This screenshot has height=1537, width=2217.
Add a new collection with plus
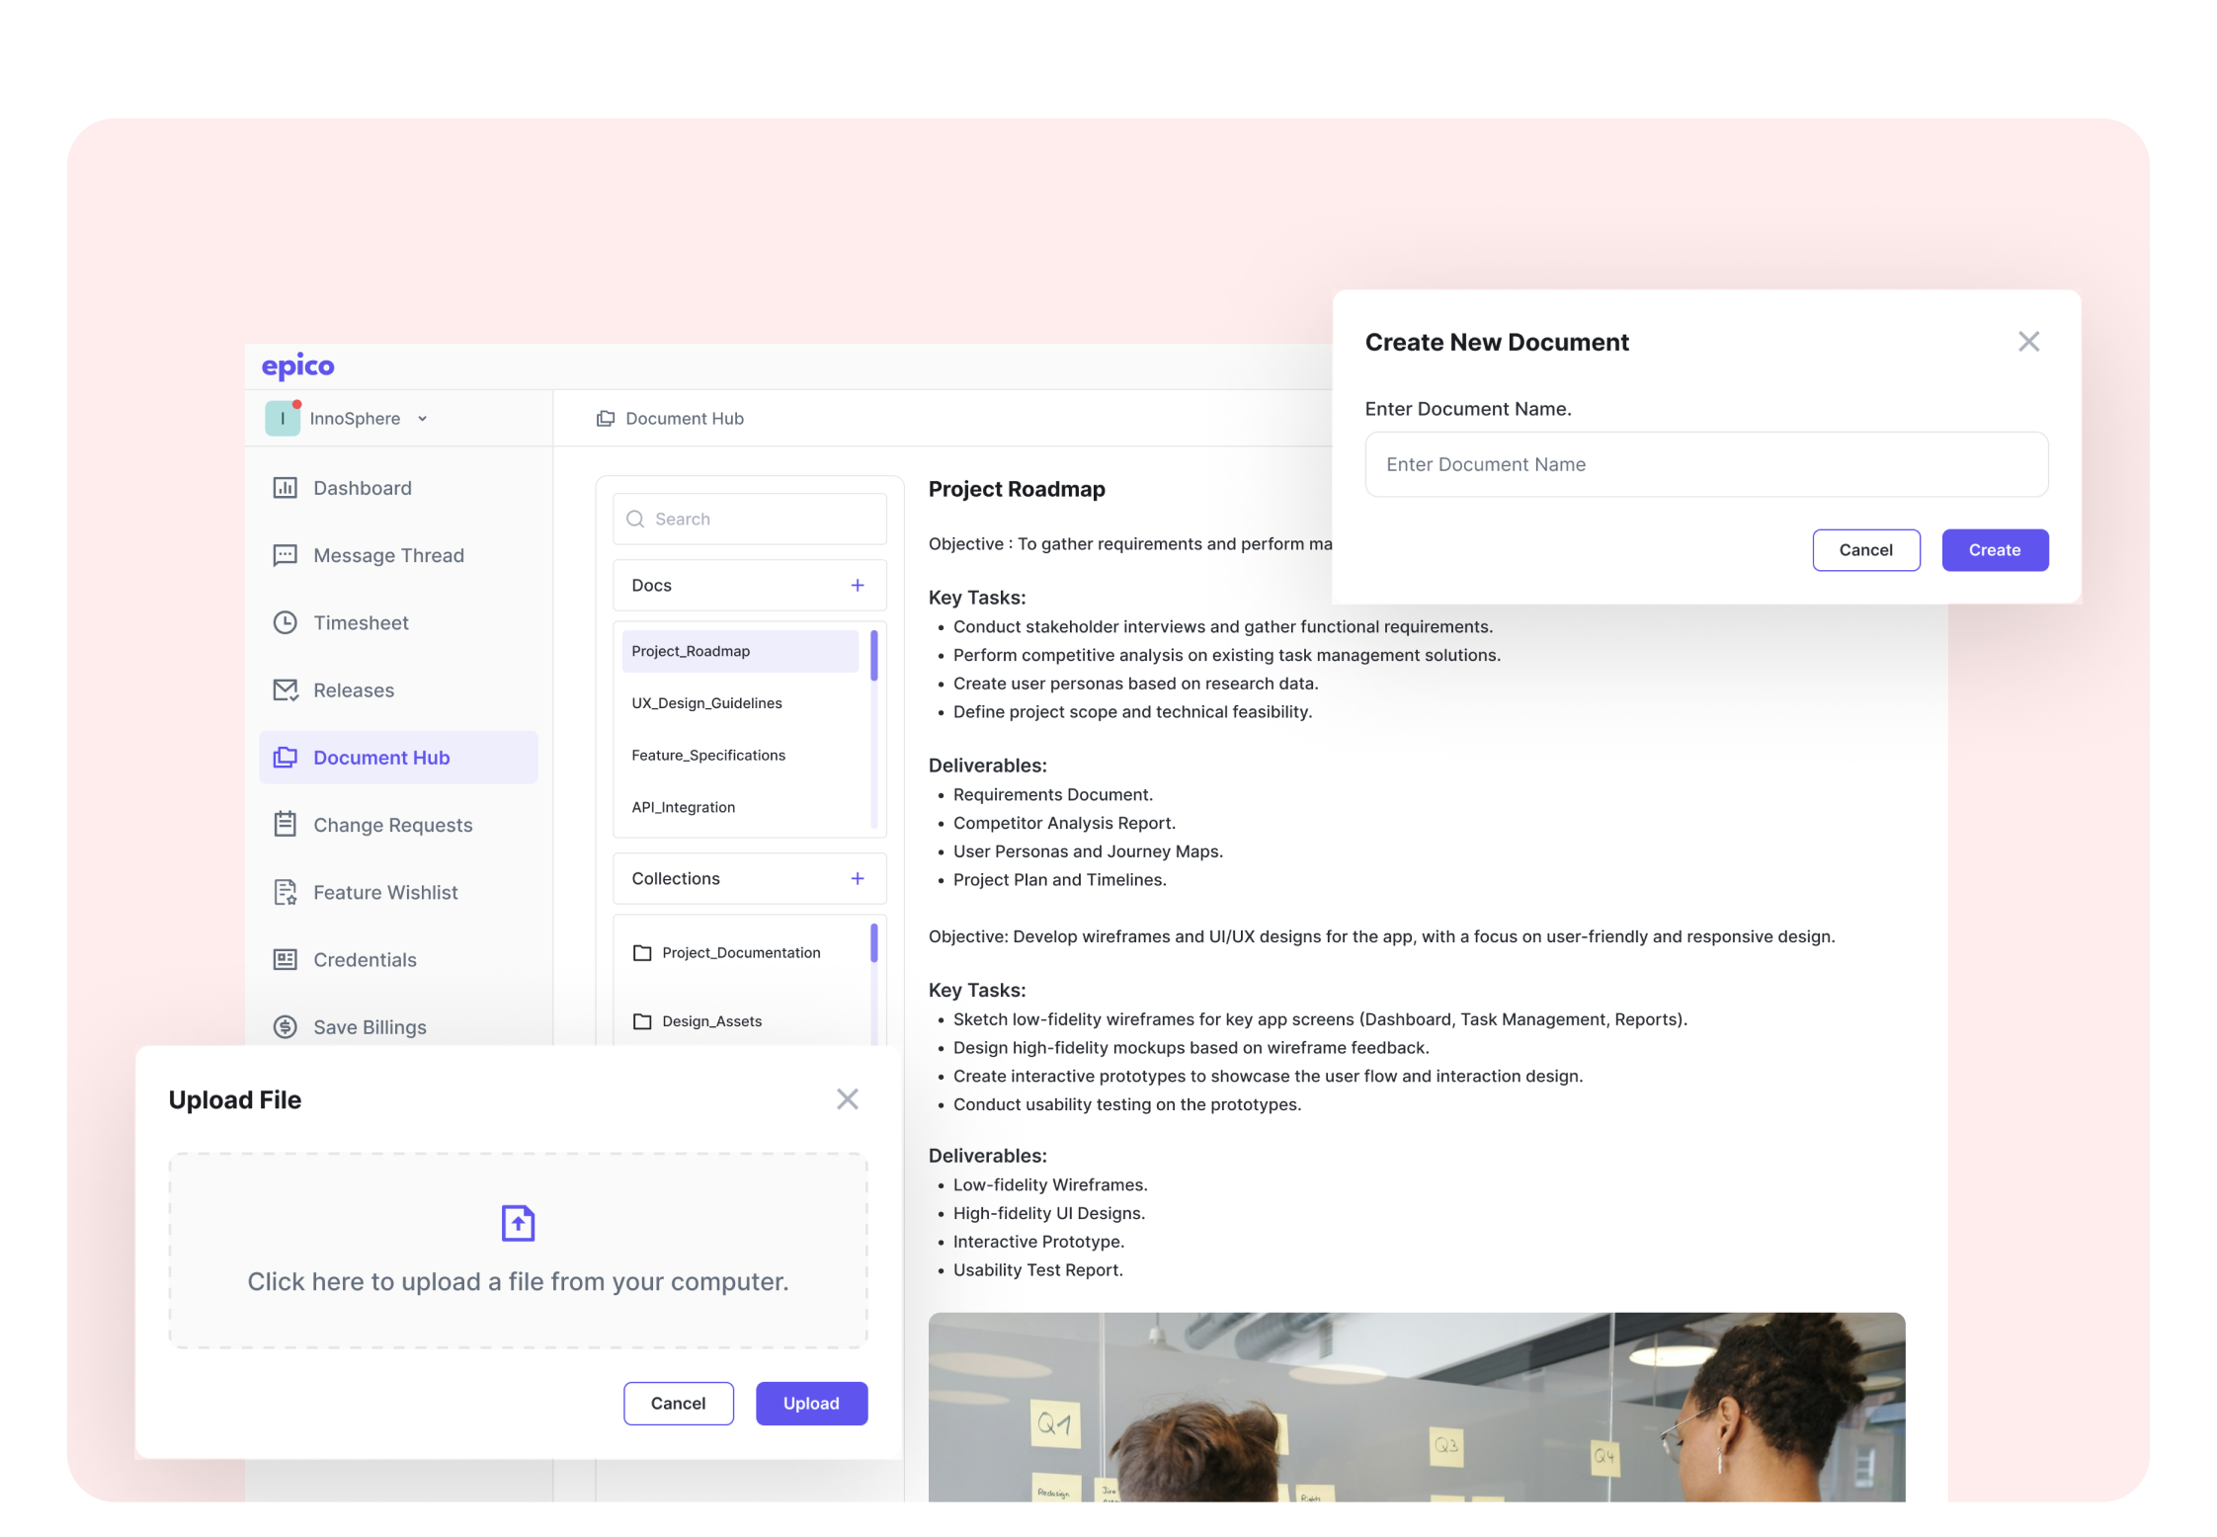(858, 879)
